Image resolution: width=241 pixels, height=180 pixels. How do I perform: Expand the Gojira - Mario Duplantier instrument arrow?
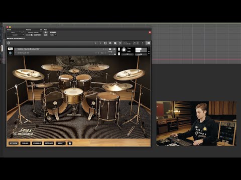pyautogui.click(x=16, y=49)
